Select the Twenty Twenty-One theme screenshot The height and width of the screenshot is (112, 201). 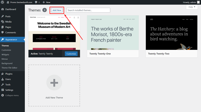pyautogui.click(x=113, y=33)
